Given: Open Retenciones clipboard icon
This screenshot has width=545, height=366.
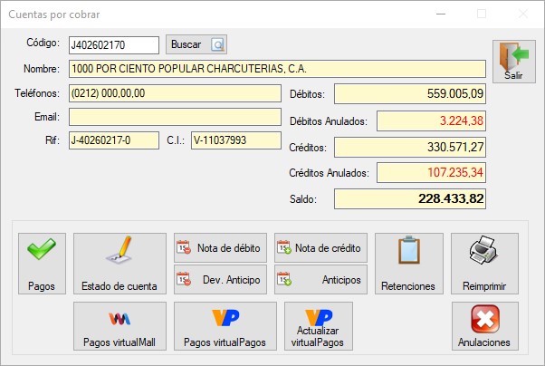Looking at the screenshot, I should pos(409,250).
